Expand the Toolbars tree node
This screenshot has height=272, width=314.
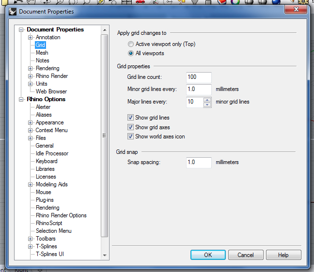[30, 239]
